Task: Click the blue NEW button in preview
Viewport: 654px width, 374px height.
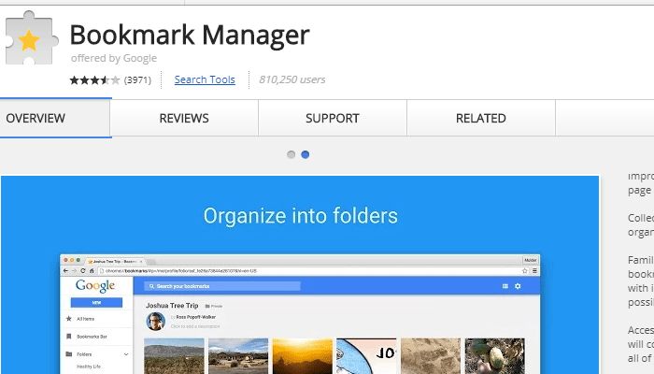Action: (x=95, y=303)
